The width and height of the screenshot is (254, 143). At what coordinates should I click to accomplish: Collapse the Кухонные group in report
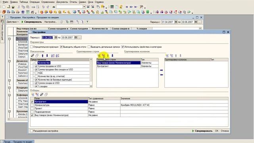coord(10,111)
